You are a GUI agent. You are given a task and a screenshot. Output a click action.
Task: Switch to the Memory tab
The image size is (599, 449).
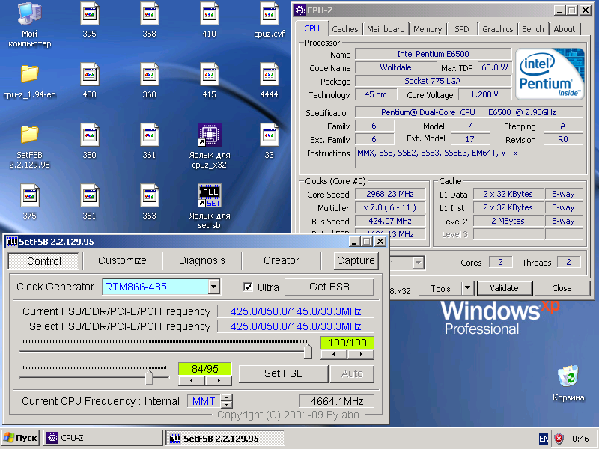tap(428, 29)
